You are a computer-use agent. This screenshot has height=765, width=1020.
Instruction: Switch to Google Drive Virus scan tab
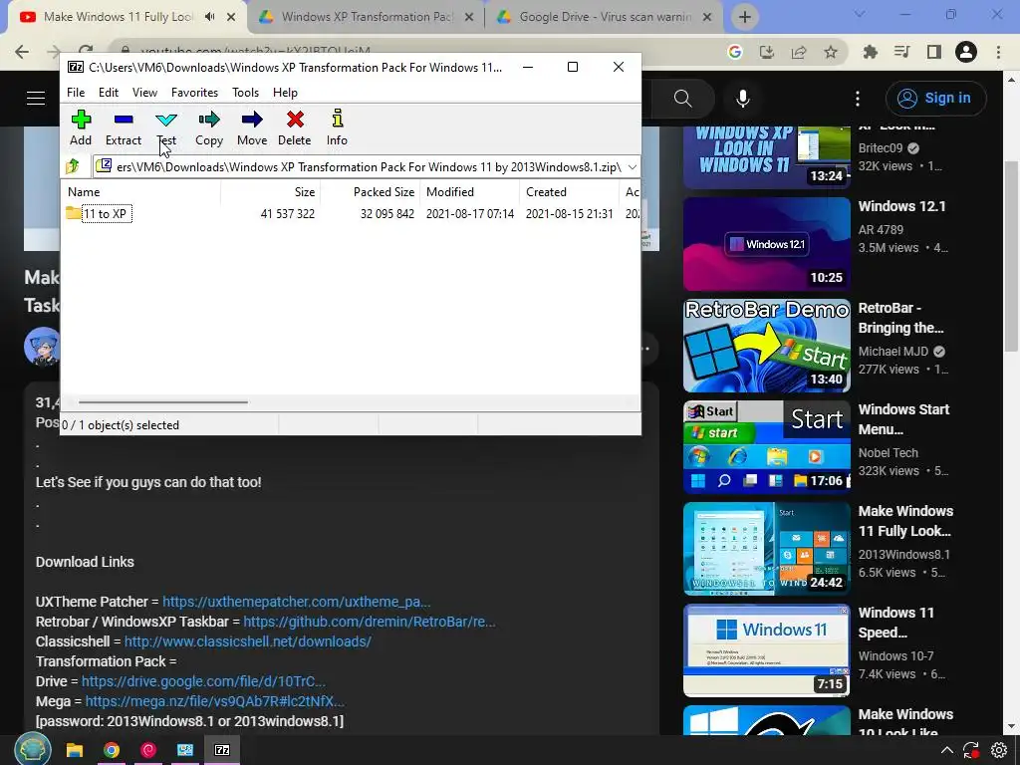click(x=605, y=17)
